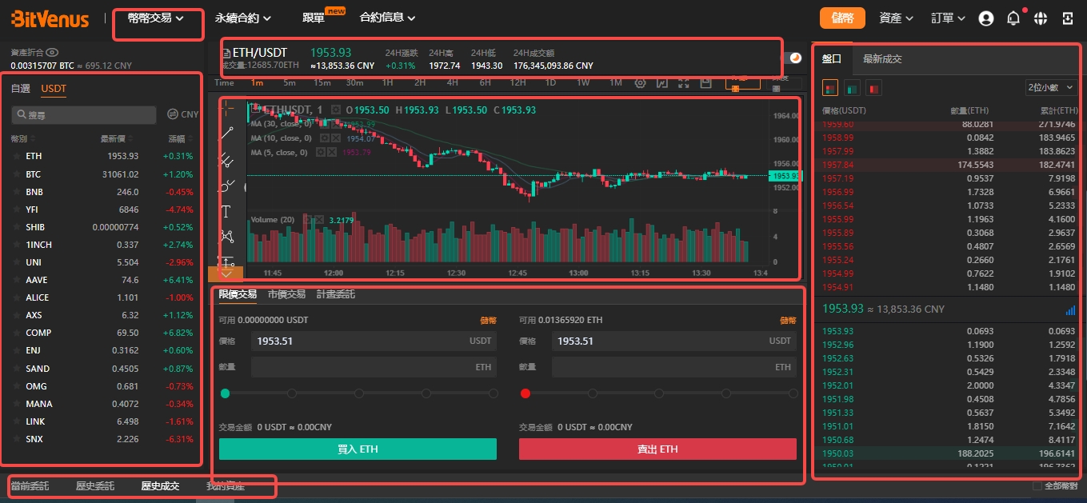Switch to the 自選 watchlist tab

point(20,89)
